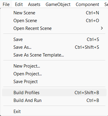Choose New Scene from the File menu
This screenshot has width=108, height=116.
[x=54, y=13]
